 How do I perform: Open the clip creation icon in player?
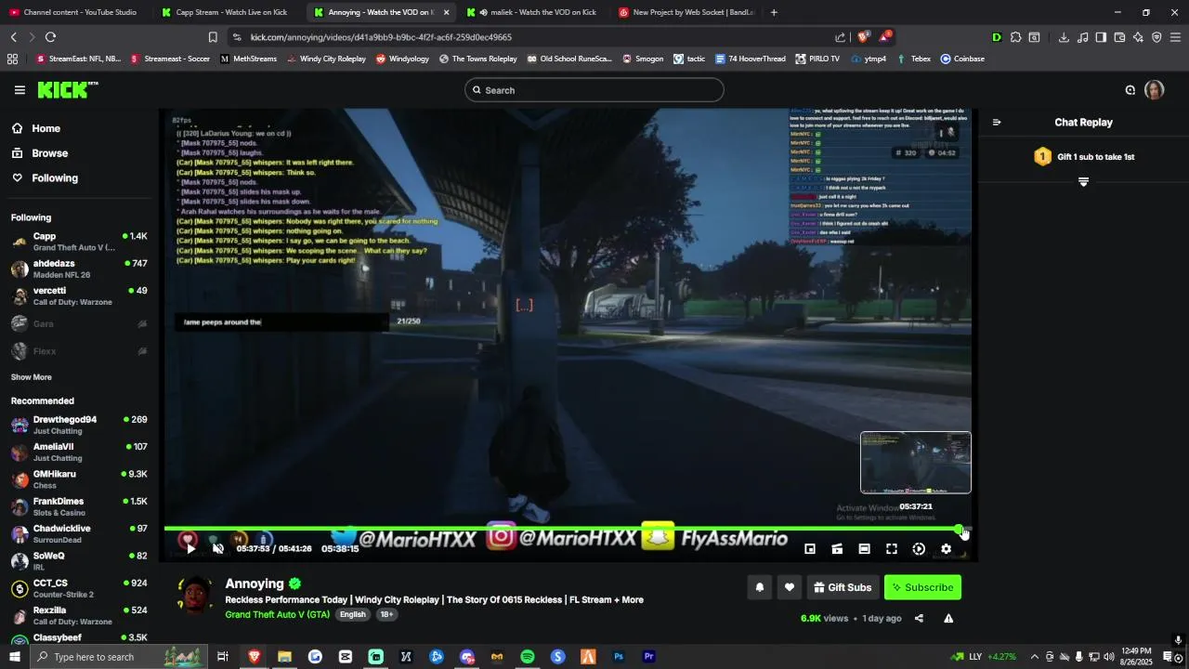[x=837, y=549]
